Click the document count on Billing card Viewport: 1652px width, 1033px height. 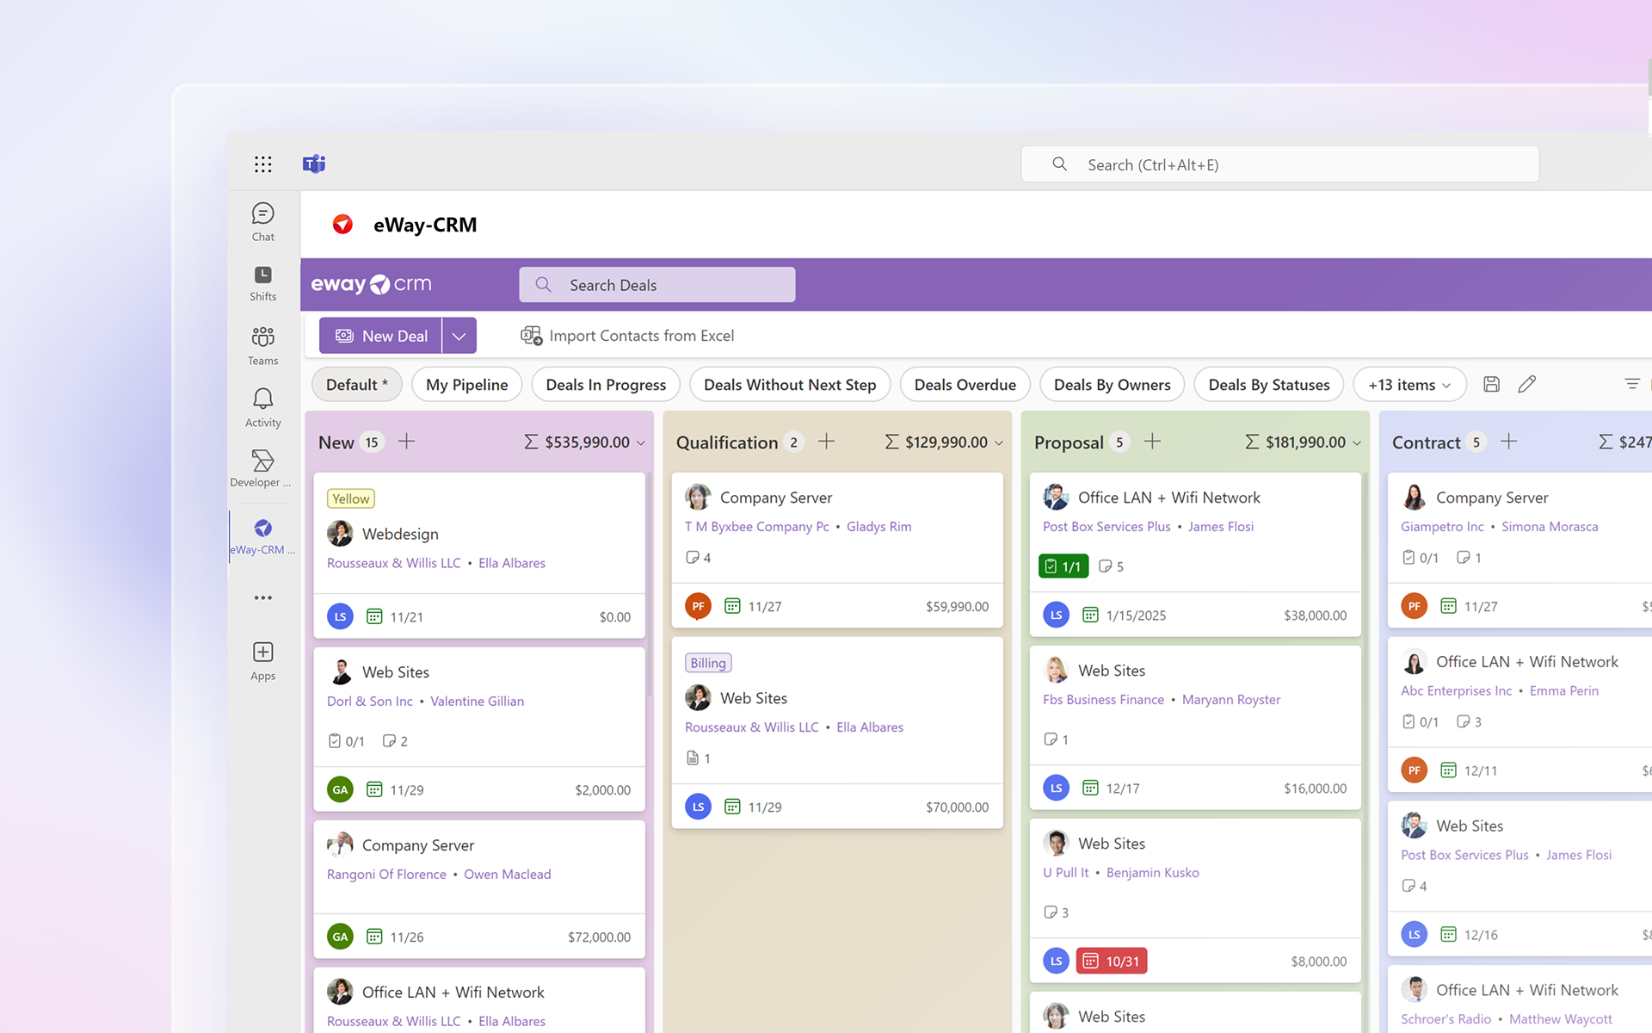click(x=698, y=758)
